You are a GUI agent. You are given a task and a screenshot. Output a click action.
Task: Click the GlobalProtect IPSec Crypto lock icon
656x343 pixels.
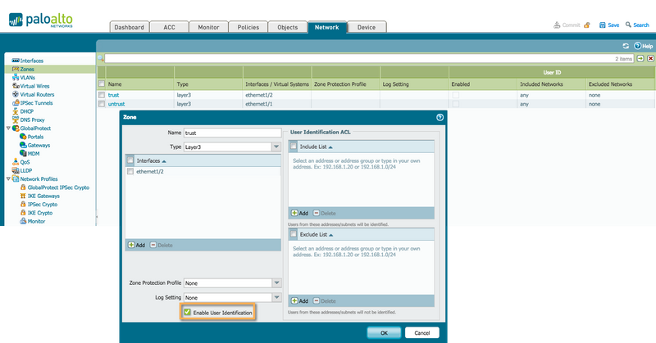[x=23, y=187]
